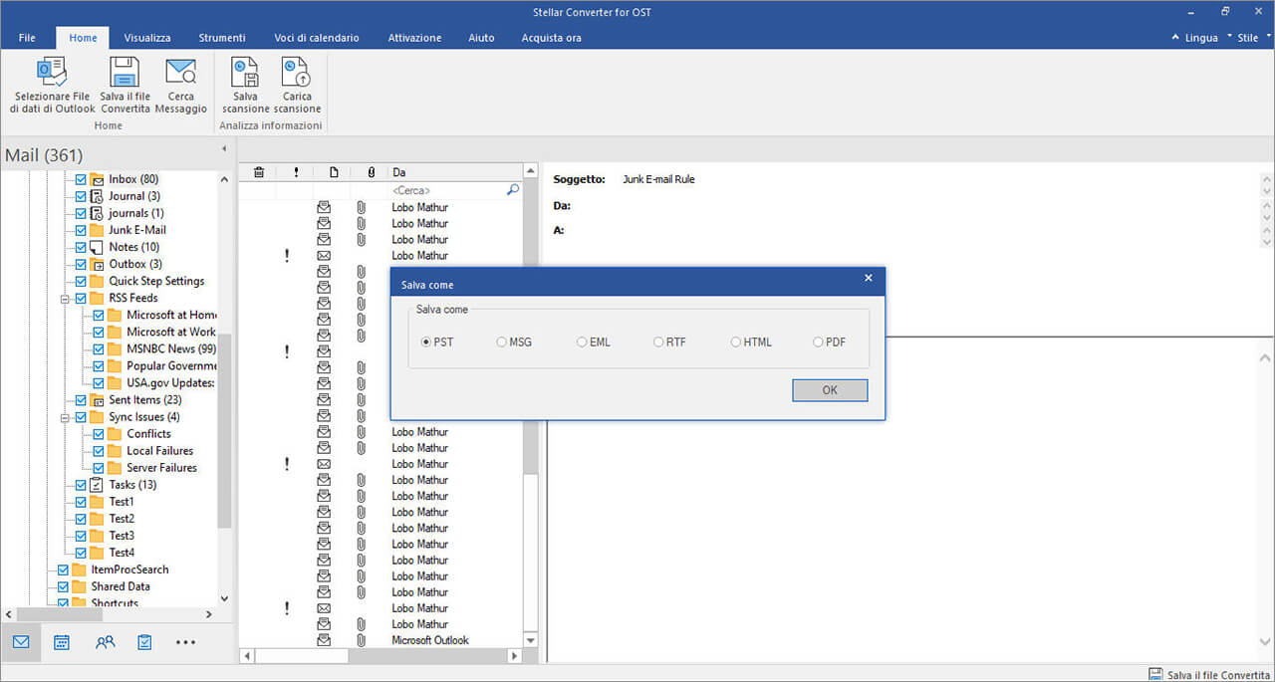This screenshot has height=682, width=1275.
Task: Click the folder tree vertical scrollbar
Action: pyautogui.click(x=224, y=428)
